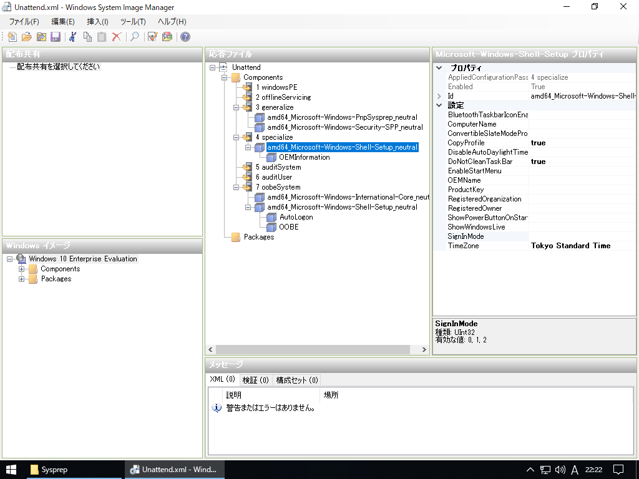This screenshot has width=639, height=479.
Task: Expand the Id property row
Action: pyautogui.click(x=439, y=96)
